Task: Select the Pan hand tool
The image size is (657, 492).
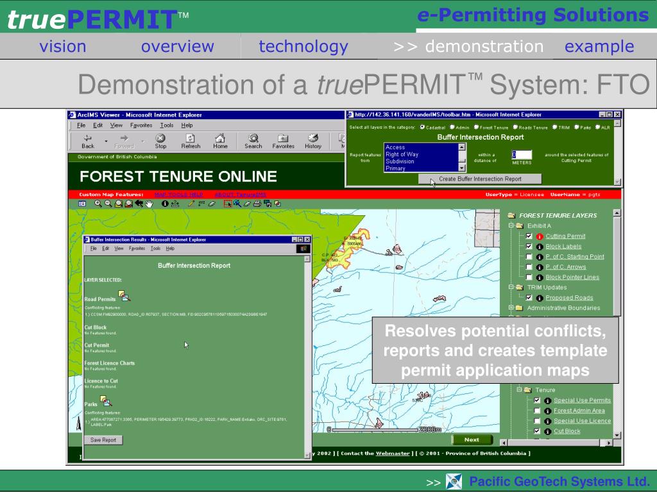Action: (x=149, y=204)
